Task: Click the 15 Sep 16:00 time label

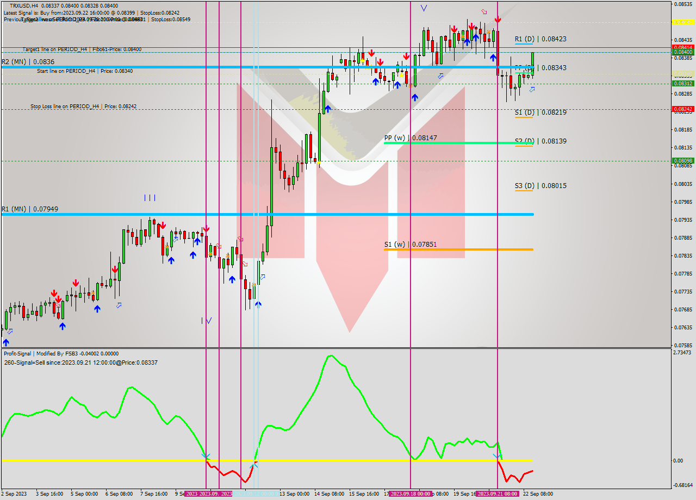Action: 364,494
